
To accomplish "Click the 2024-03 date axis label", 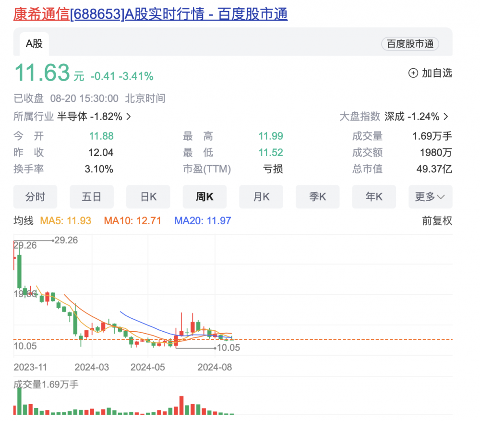I will click(x=92, y=367).
